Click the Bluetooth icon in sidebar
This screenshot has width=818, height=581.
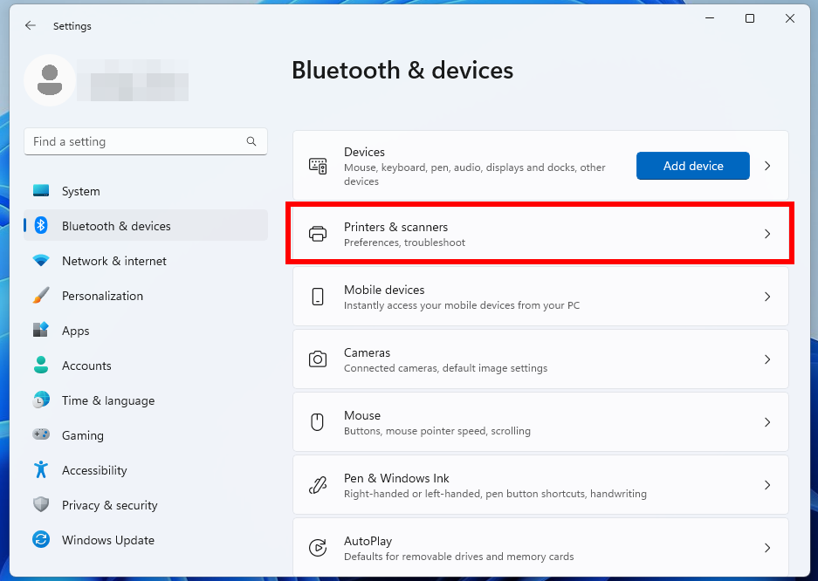(x=41, y=226)
